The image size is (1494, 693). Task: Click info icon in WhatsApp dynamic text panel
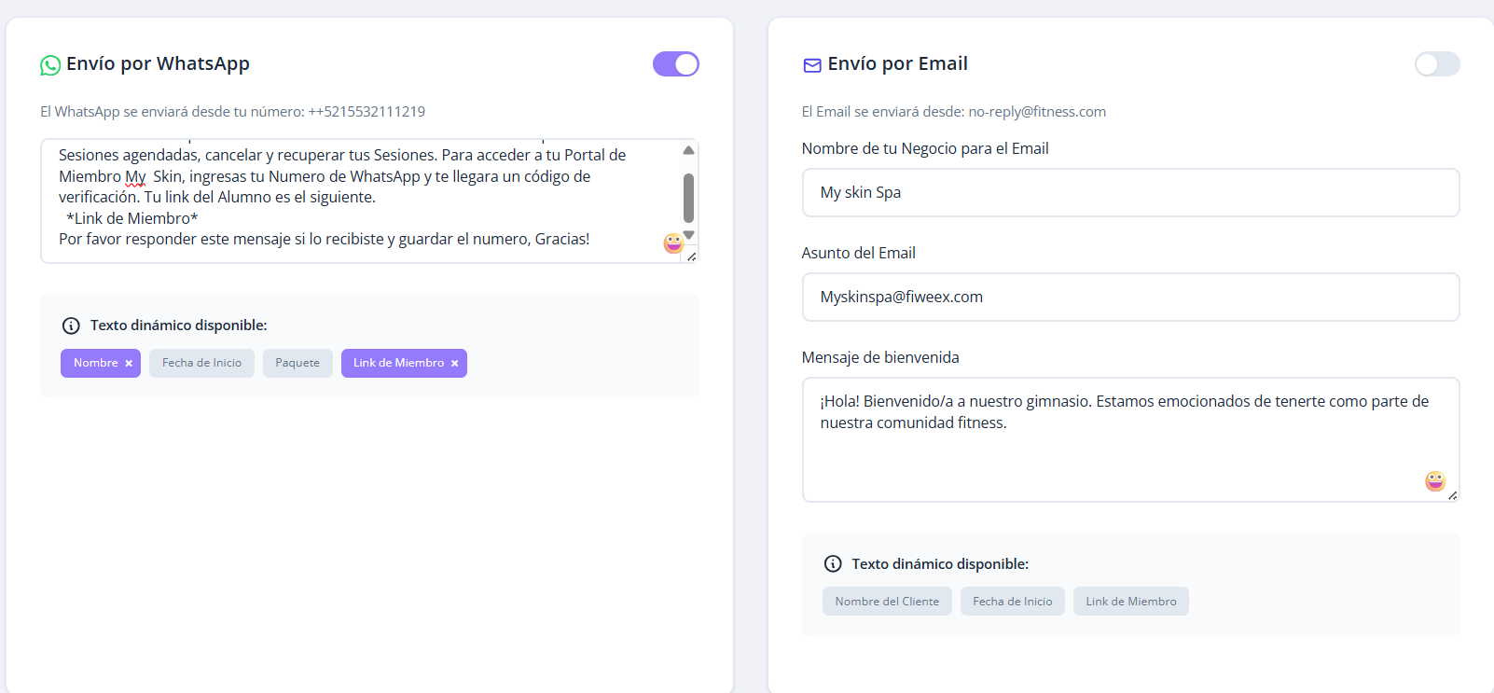tap(71, 326)
